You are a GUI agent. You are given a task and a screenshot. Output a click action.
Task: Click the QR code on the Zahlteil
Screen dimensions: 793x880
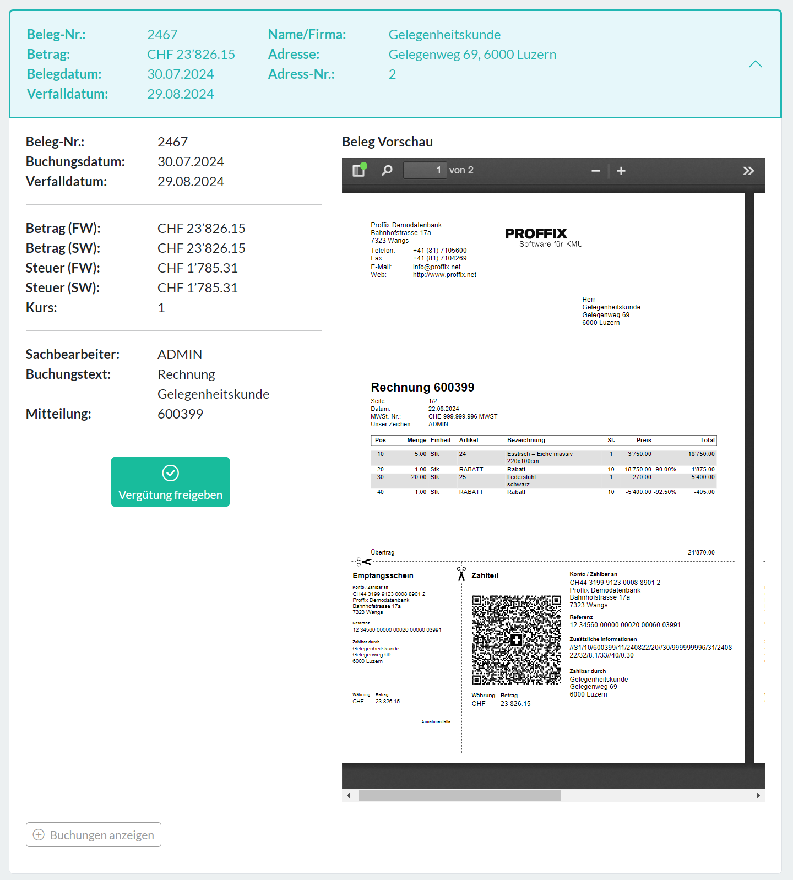click(516, 640)
